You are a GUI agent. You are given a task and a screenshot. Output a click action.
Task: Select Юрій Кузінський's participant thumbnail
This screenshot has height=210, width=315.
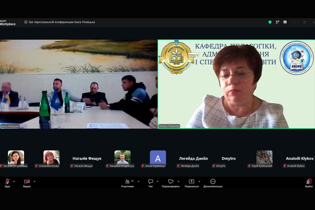tap(264, 157)
